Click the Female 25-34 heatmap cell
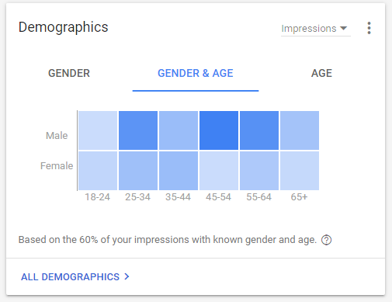Image resolution: width=392 pixels, height=302 pixels. (138, 171)
